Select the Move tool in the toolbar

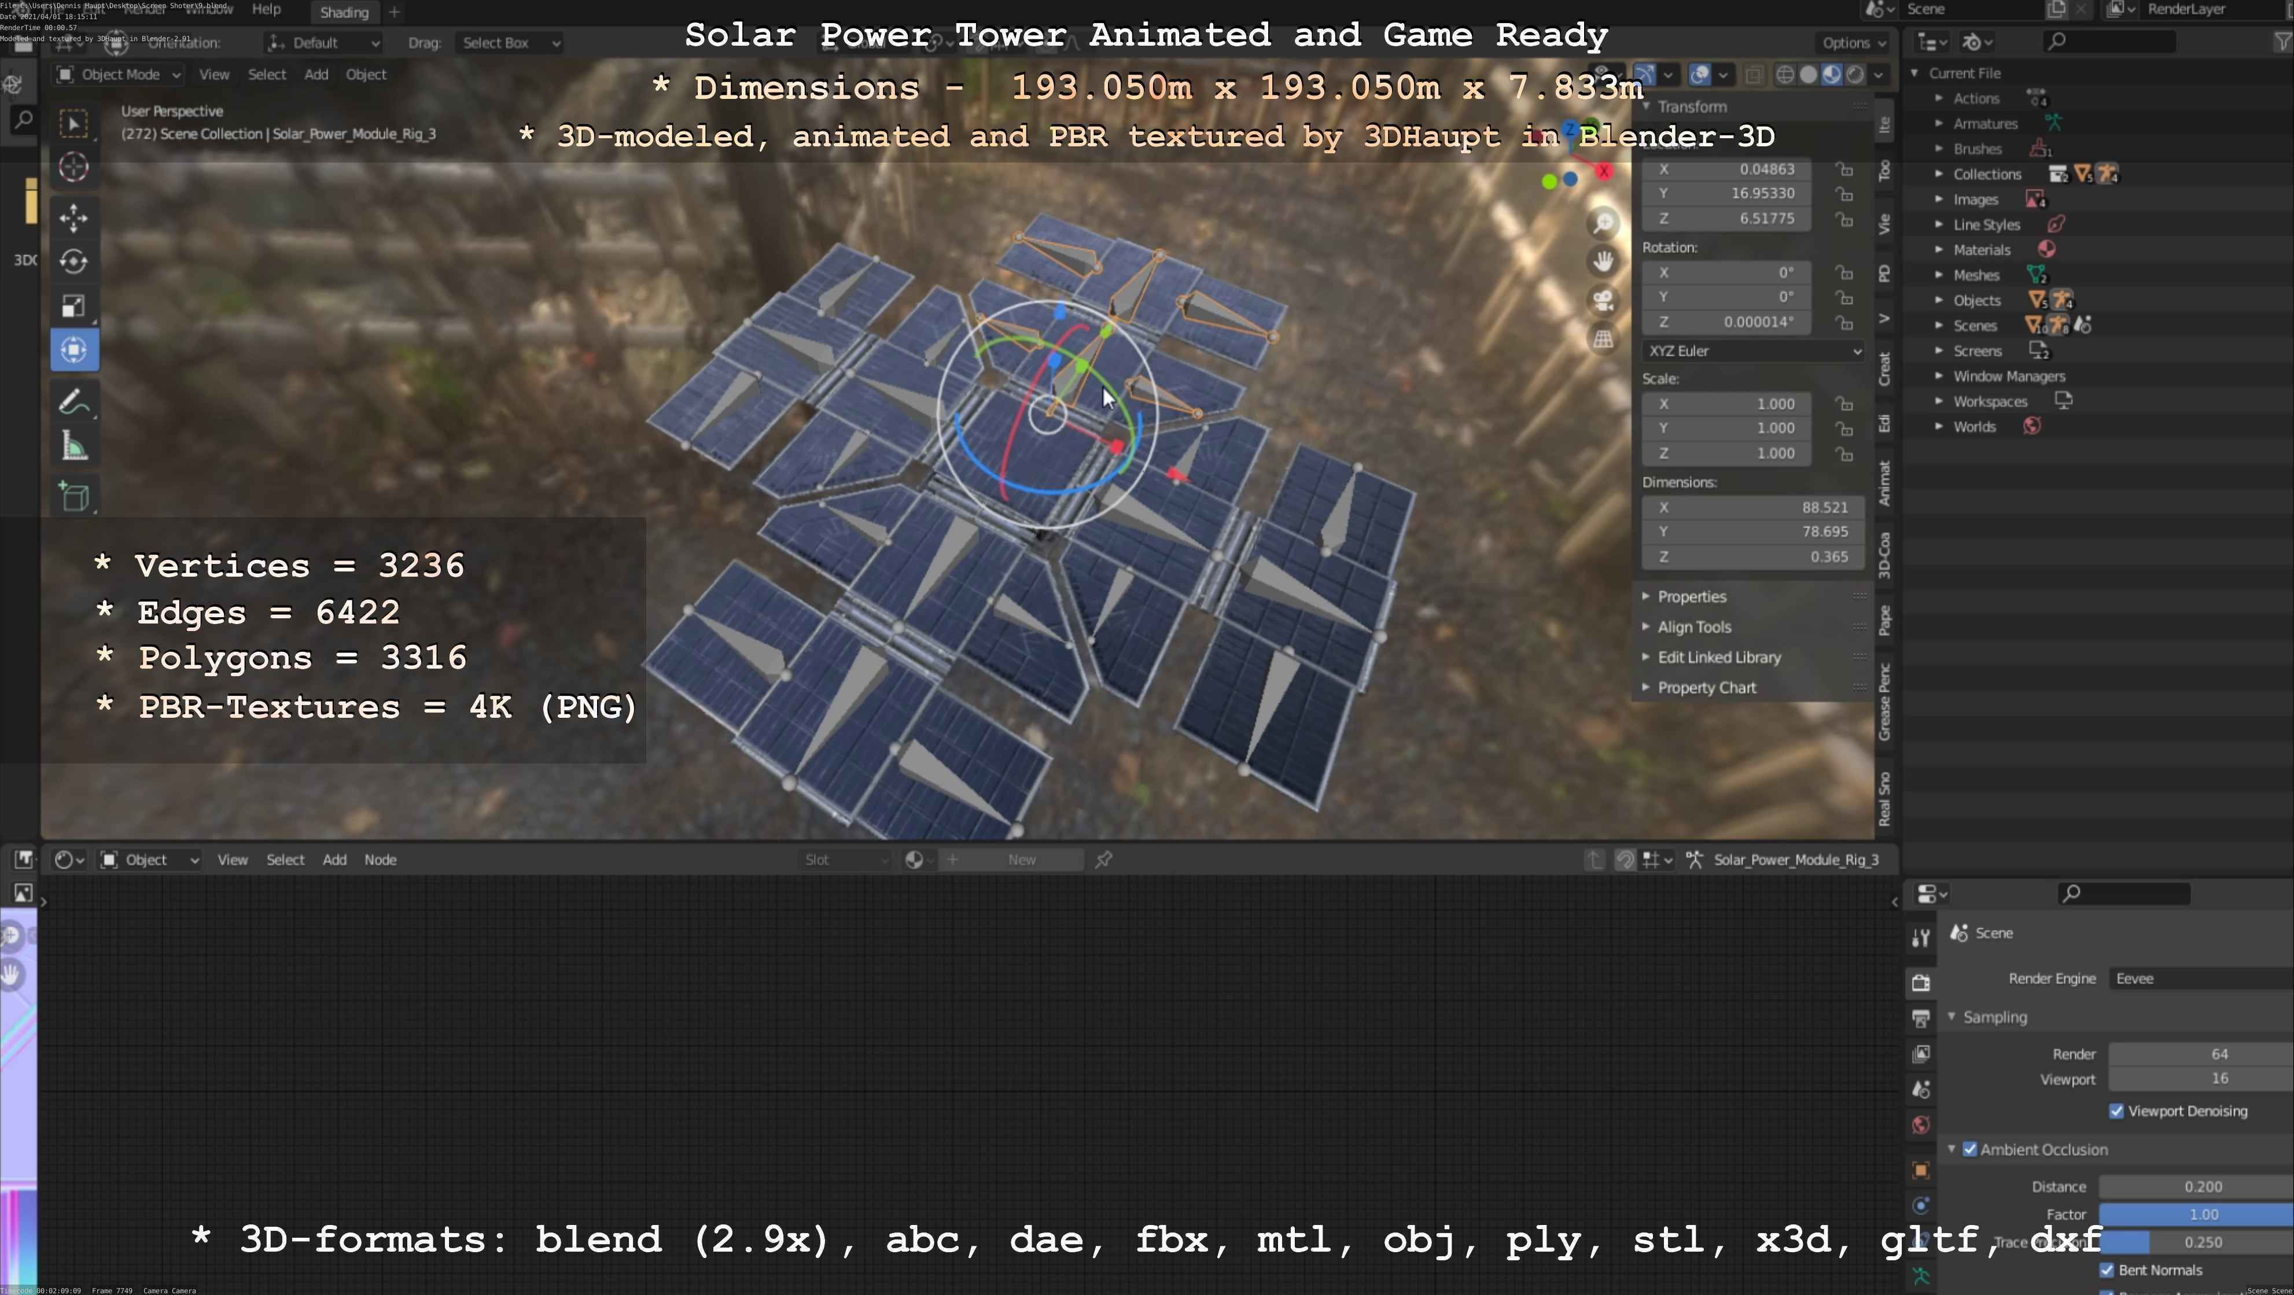(x=73, y=217)
